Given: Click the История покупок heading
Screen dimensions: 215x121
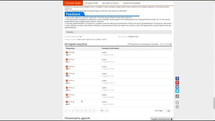Looking at the screenshot, I should 76,44.
